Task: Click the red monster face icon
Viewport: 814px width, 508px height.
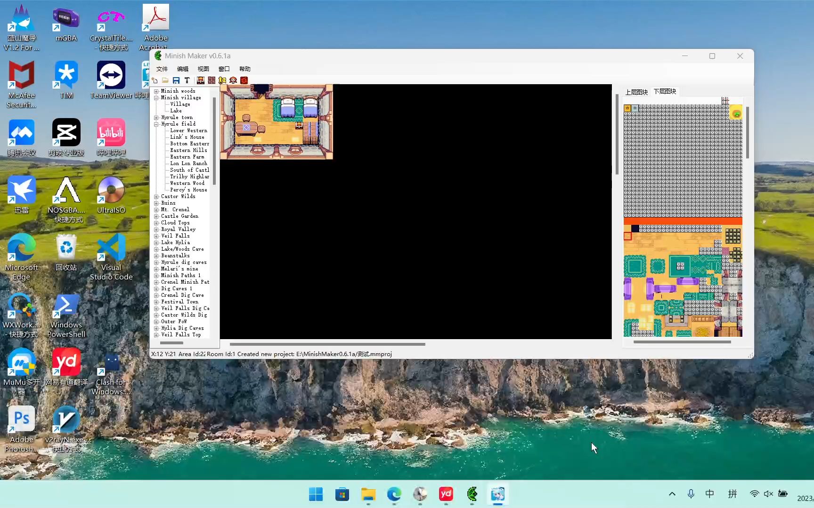Action: click(x=233, y=80)
